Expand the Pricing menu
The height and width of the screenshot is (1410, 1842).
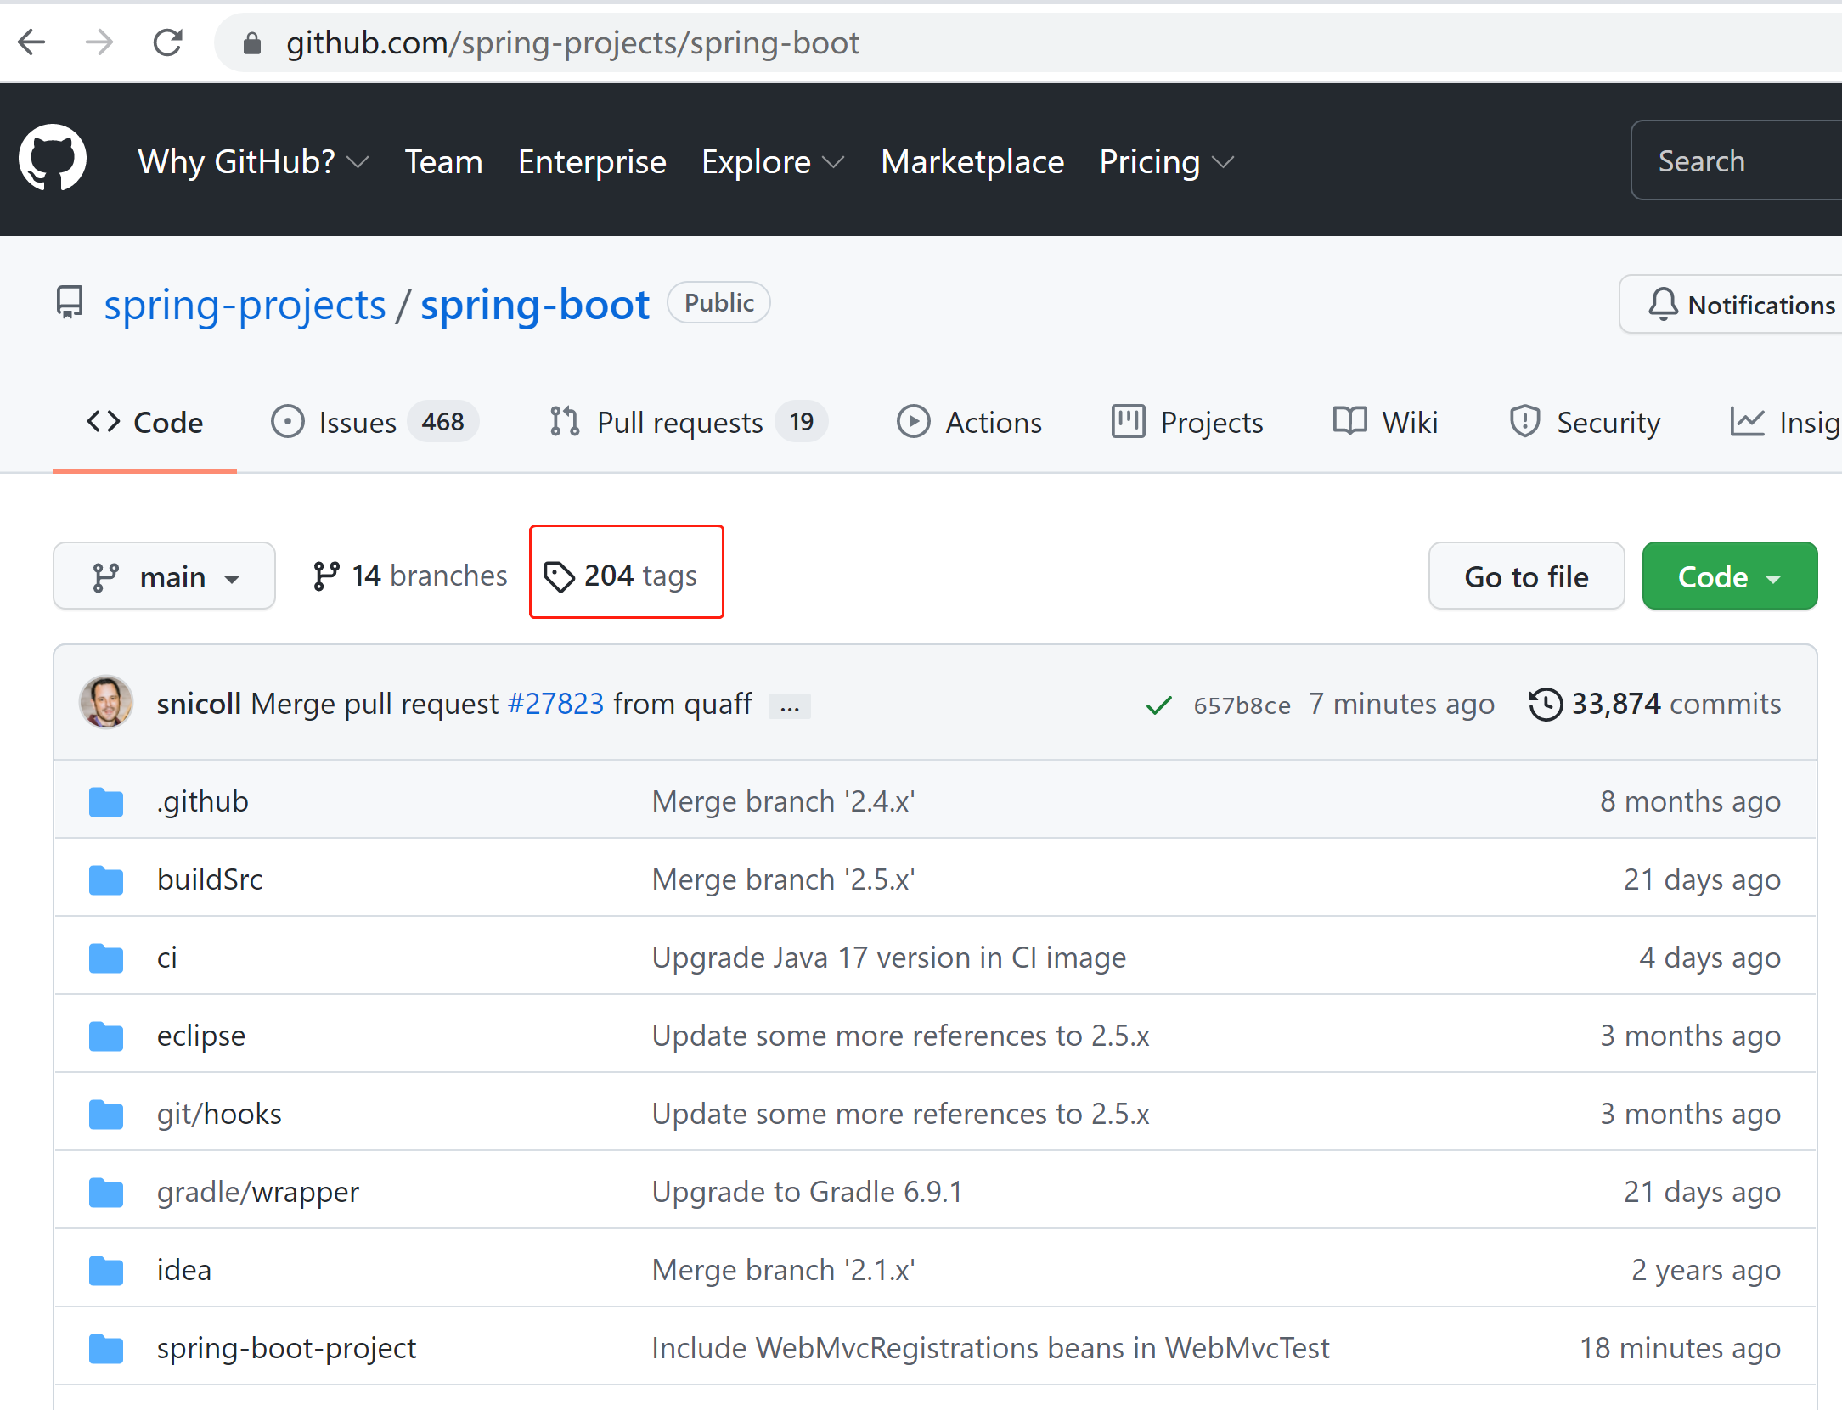tap(1166, 161)
